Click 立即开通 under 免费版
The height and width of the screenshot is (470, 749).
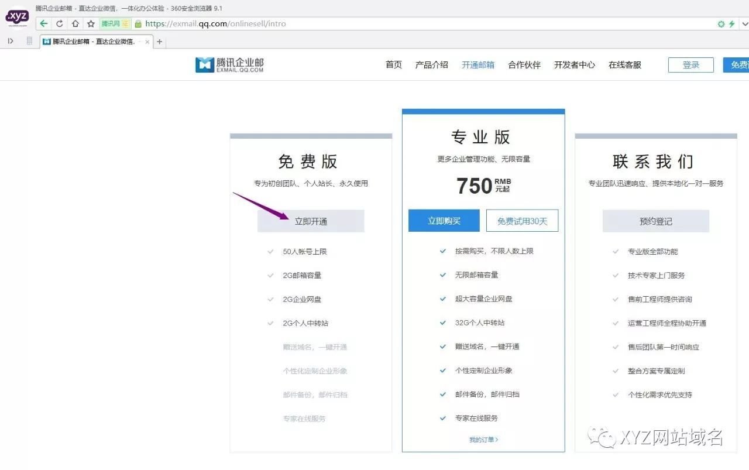click(311, 221)
